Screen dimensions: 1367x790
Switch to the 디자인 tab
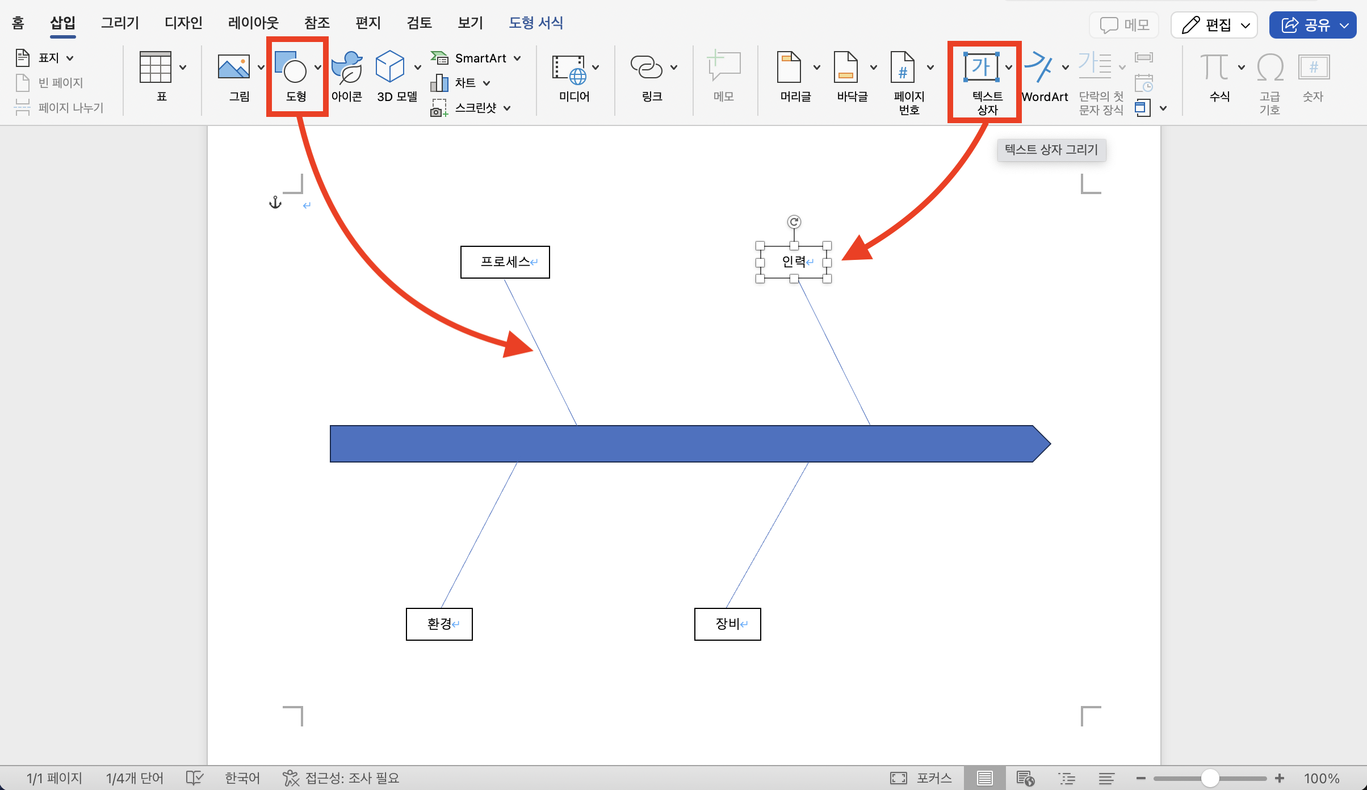(183, 23)
